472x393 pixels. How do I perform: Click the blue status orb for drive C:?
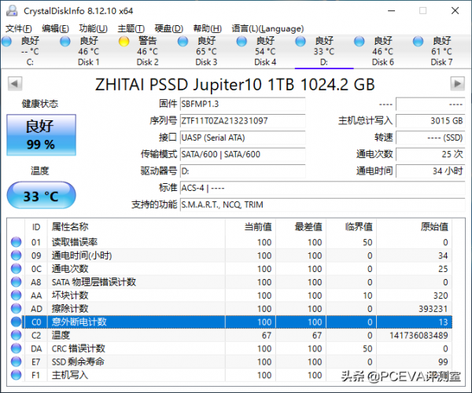pos(6,41)
